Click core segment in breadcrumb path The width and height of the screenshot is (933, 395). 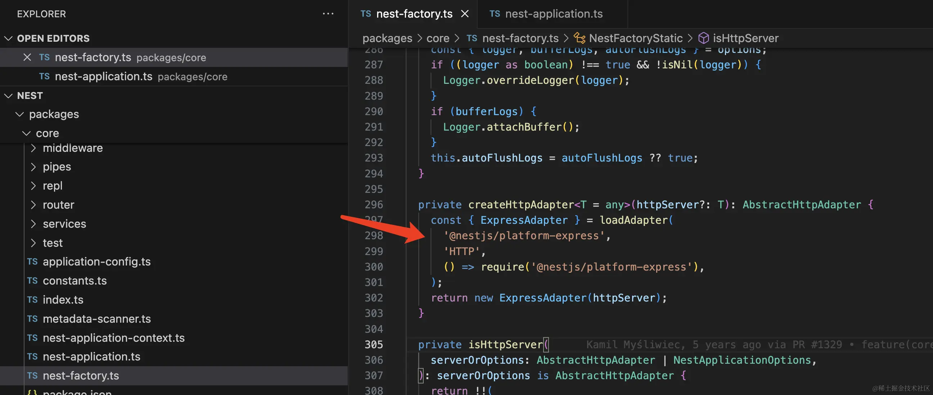coord(438,38)
